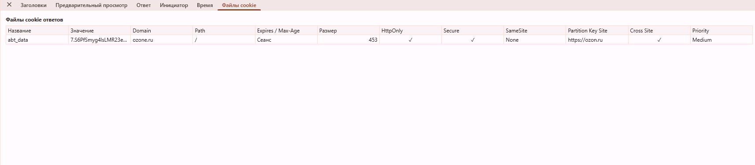
Task: Click the Cross Site checkmark for abt_data
Action: pos(659,40)
